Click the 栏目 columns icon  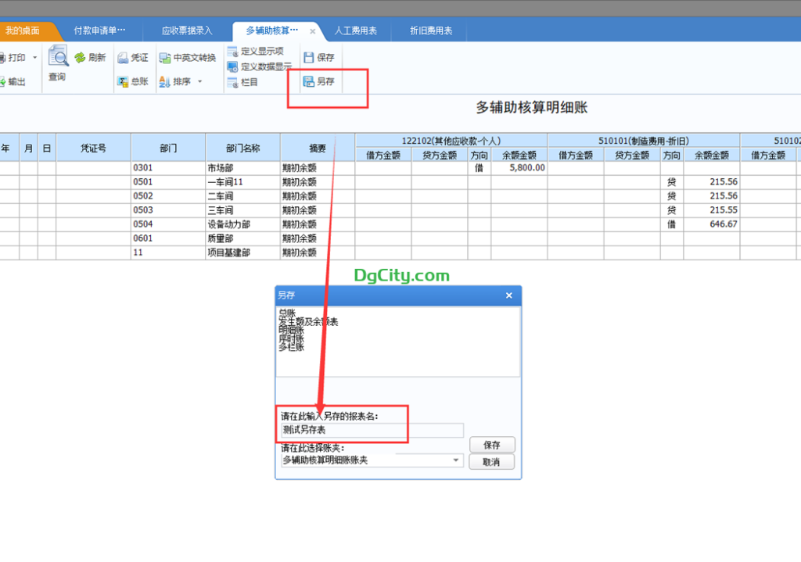232,82
